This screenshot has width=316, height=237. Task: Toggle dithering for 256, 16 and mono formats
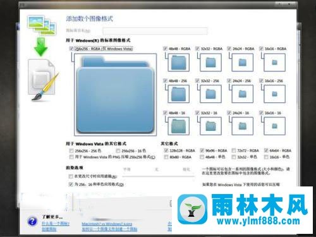pos(71,185)
